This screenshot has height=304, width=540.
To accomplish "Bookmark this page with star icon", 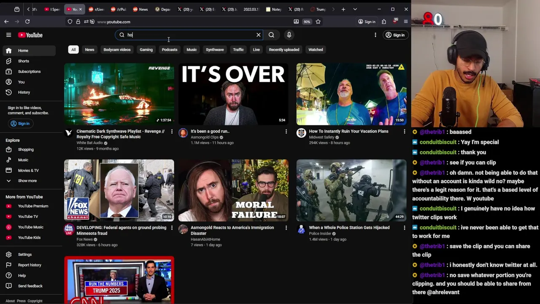I will pyautogui.click(x=318, y=22).
